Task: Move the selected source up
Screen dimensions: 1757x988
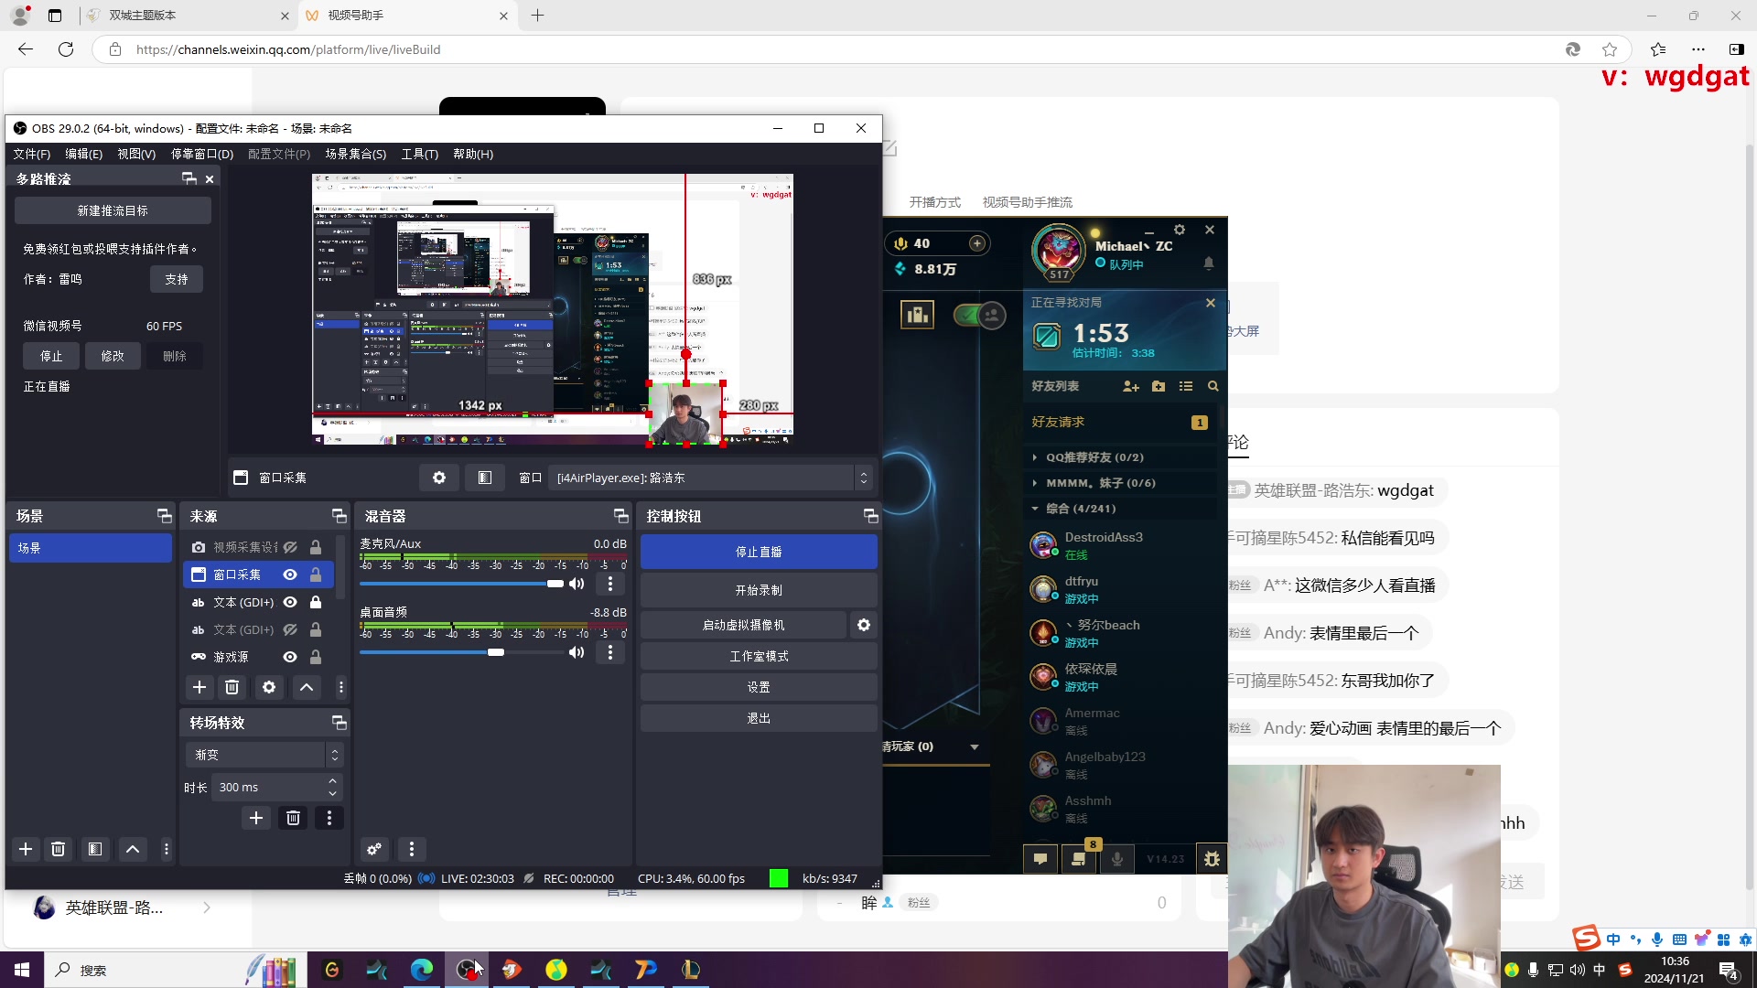Action: pos(307,687)
